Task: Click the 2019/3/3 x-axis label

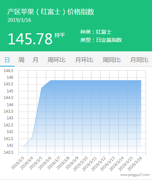Action: (x=18, y=163)
